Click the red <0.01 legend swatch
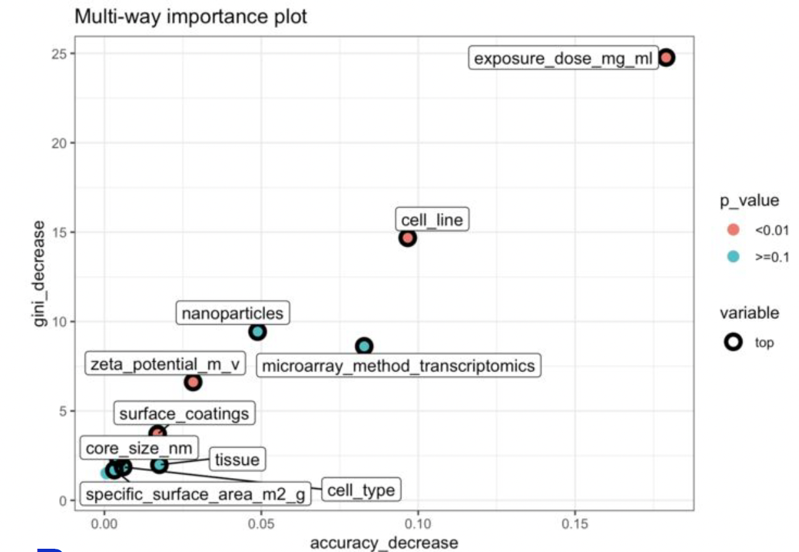This screenshot has width=799, height=552. 733,230
